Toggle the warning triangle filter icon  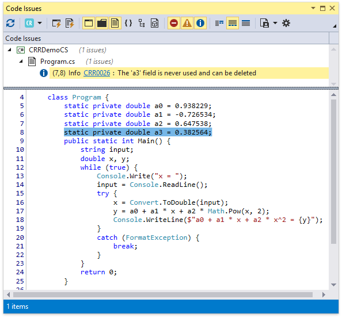pyautogui.click(x=187, y=23)
